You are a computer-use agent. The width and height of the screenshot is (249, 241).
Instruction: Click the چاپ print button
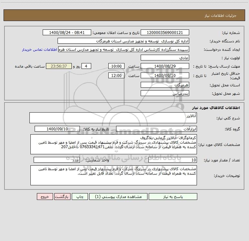click(x=80, y=197)
